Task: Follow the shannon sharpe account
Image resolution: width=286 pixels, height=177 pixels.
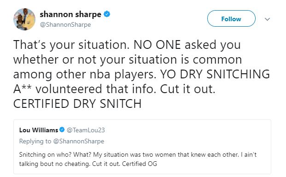Action: (x=231, y=18)
